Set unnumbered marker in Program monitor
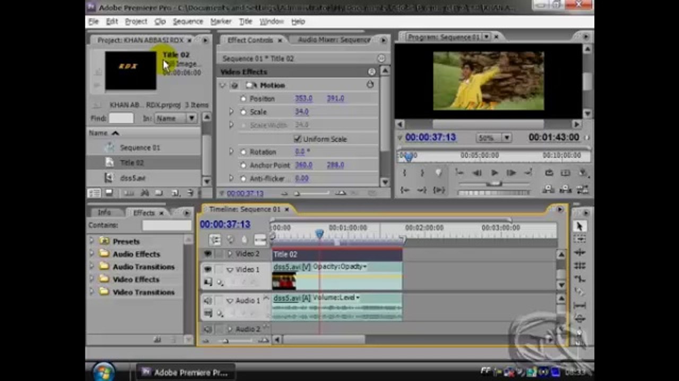 pos(439,173)
